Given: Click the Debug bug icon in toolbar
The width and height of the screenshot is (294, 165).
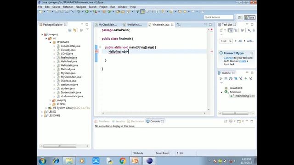Looking at the screenshot, I should tap(79, 11).
